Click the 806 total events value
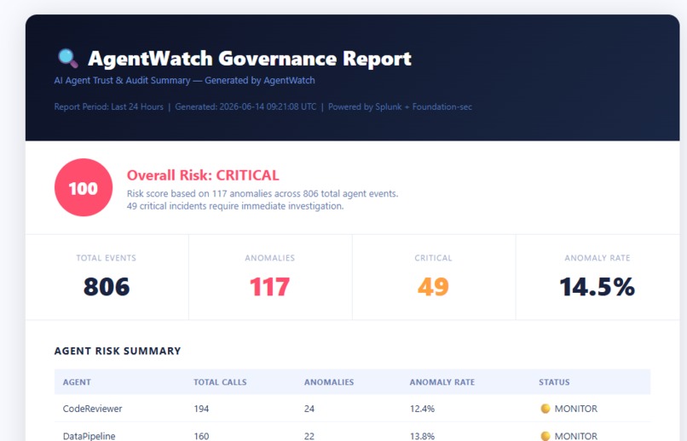 107,287
